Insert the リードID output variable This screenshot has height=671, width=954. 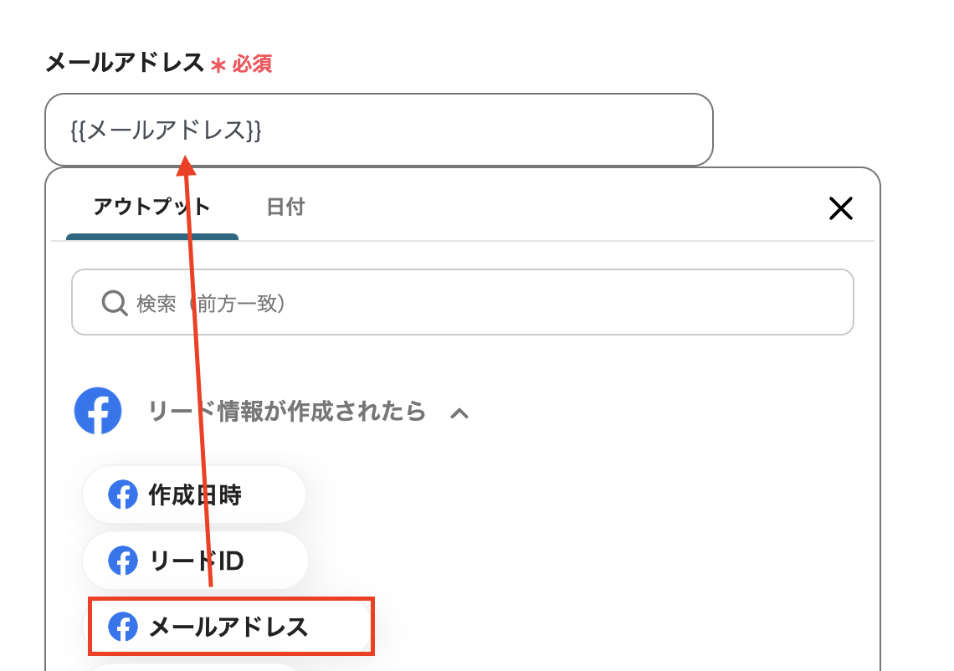coord(194,561)
